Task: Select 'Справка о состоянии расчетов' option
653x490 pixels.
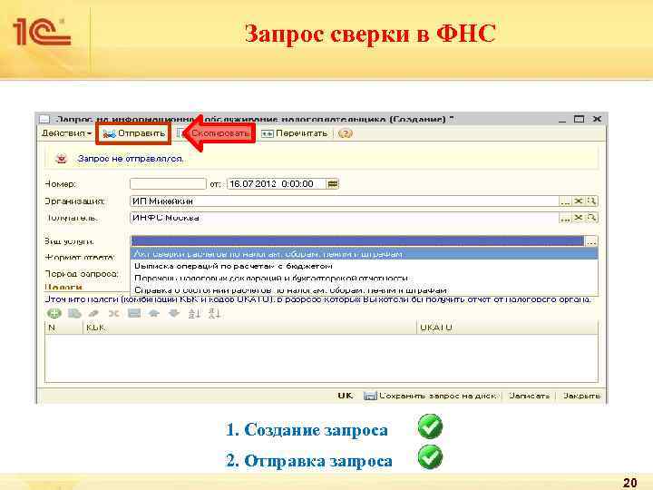Action: click(x=364, y=289)
